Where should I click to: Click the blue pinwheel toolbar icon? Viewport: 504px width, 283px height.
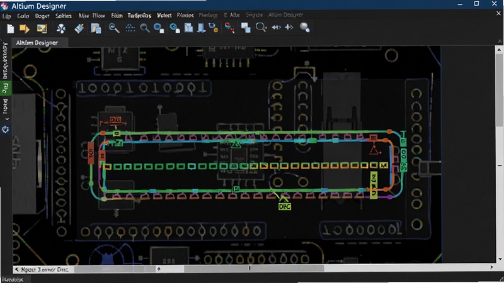pos(61,28)
